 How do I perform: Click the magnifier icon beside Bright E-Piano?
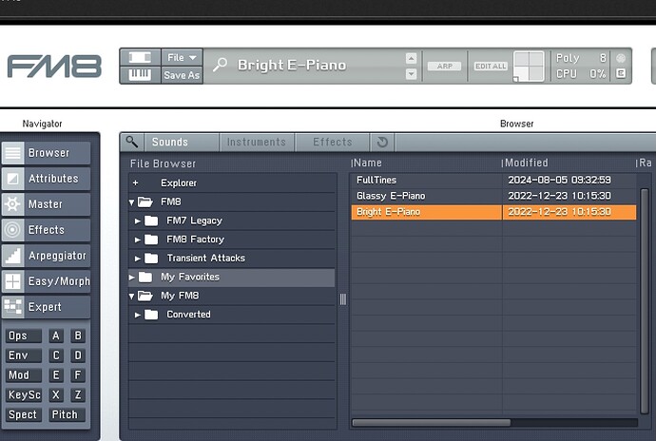(220, 65)
